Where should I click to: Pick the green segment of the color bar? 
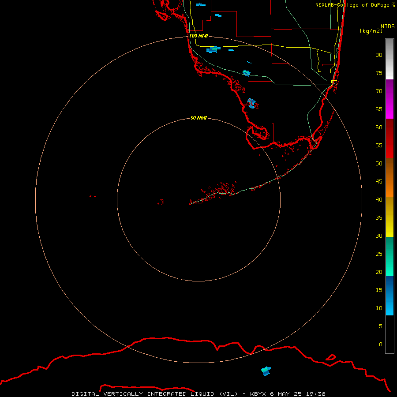390,256
